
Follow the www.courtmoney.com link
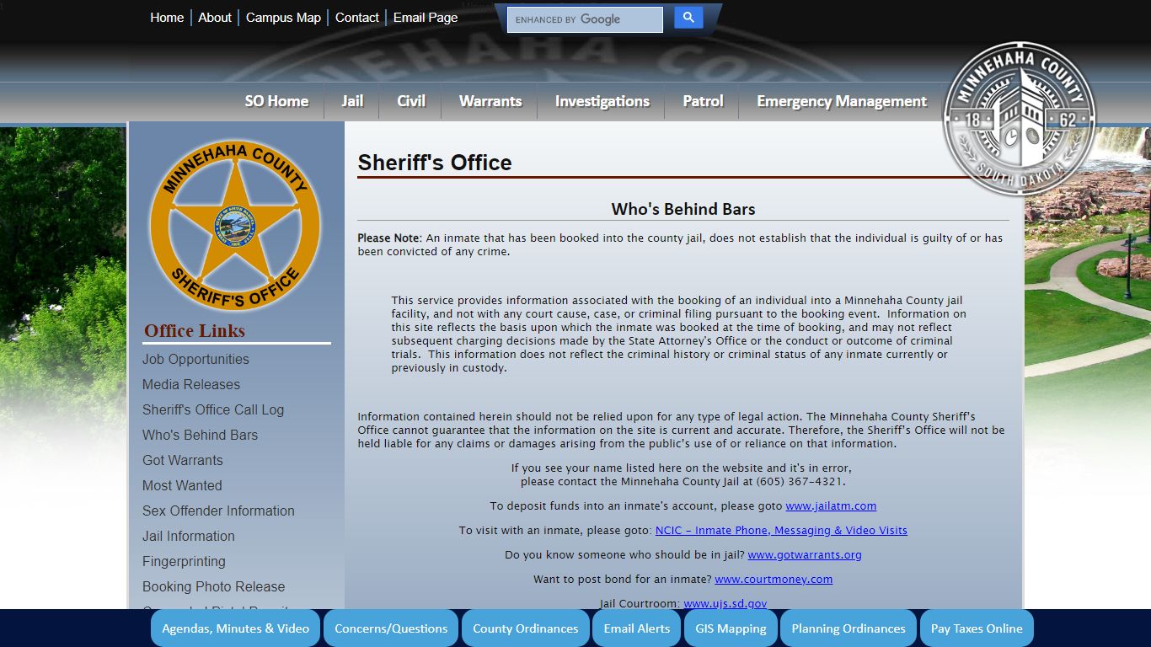[774, 580]
